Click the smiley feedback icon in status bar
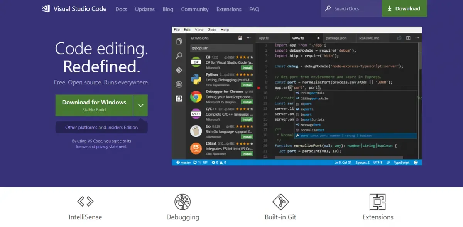The height and width of the screenshot is (227, 463). tap(416, 163)
